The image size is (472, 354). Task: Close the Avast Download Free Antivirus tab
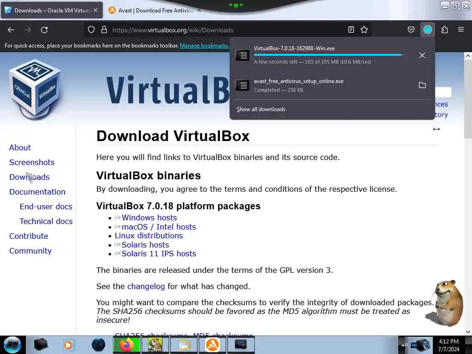(199, 10)
